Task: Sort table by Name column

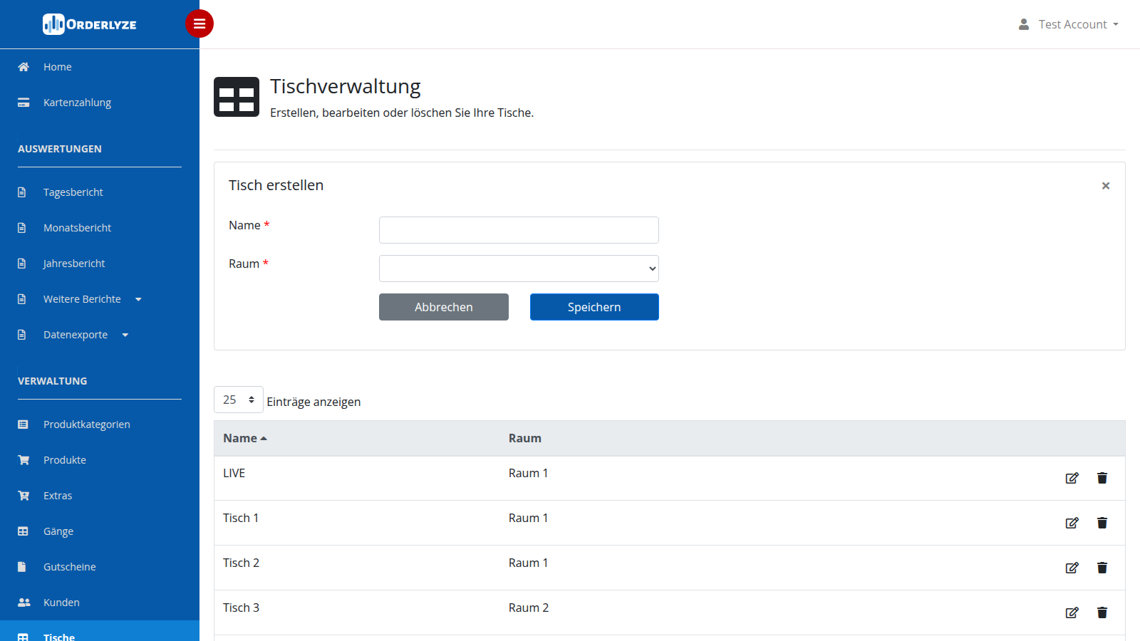Action: [x=245, y=438]
